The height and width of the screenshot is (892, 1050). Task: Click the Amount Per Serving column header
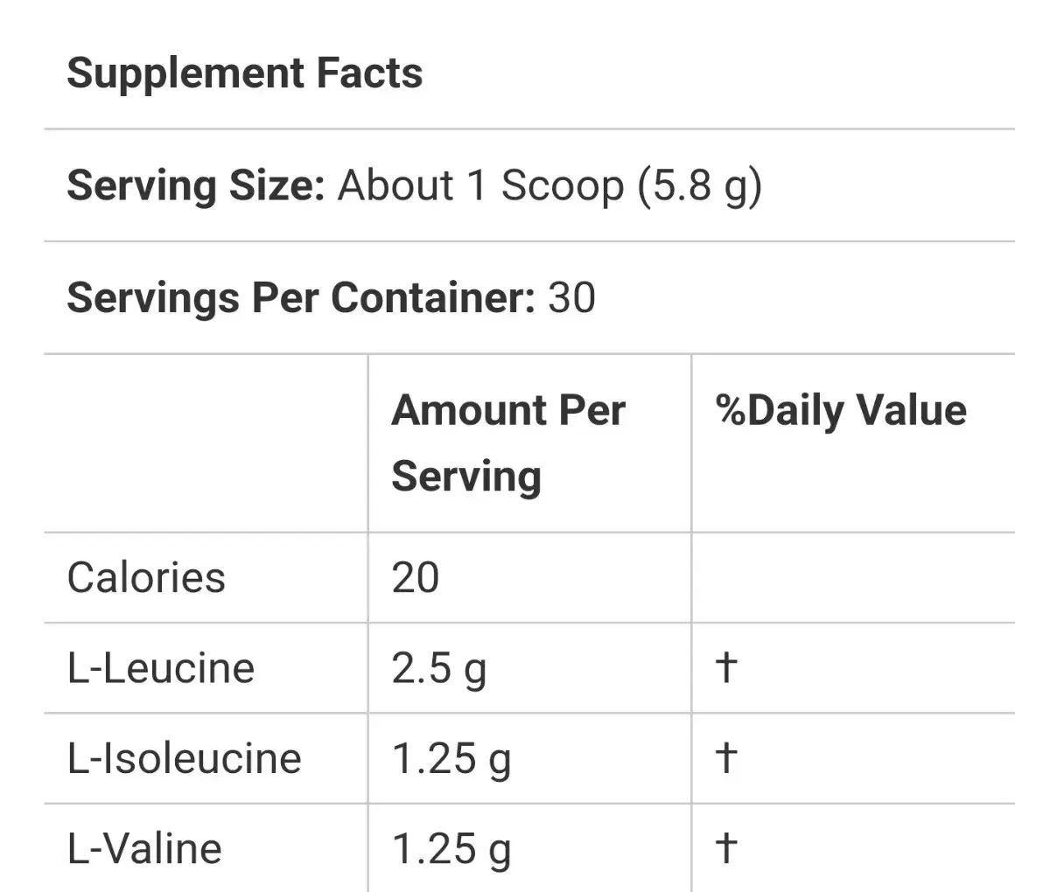(x=508, y=443)
